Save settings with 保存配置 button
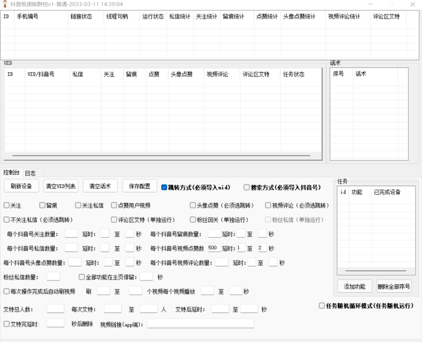The height and width of the screenshot is (342, 422). pyautogui.click(x=139, y=186)
